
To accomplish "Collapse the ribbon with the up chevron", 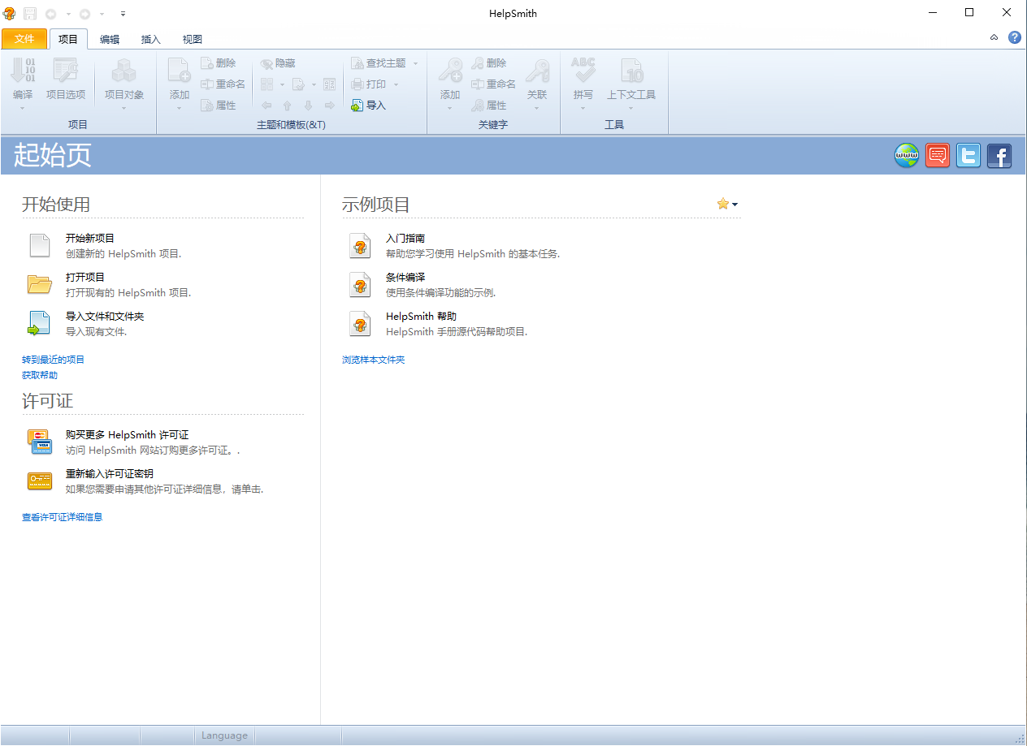I will 994,37.
